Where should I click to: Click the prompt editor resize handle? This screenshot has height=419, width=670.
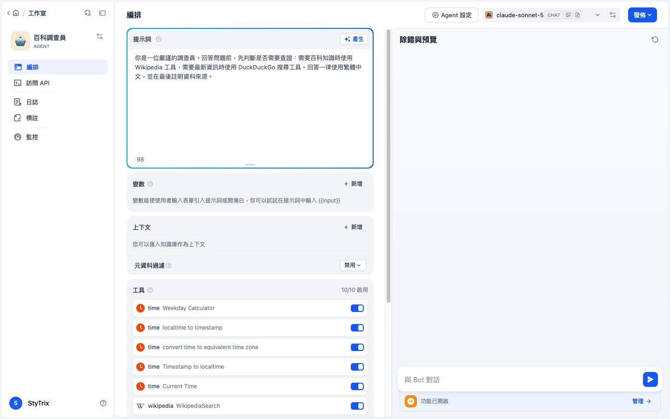coord(250,165)
